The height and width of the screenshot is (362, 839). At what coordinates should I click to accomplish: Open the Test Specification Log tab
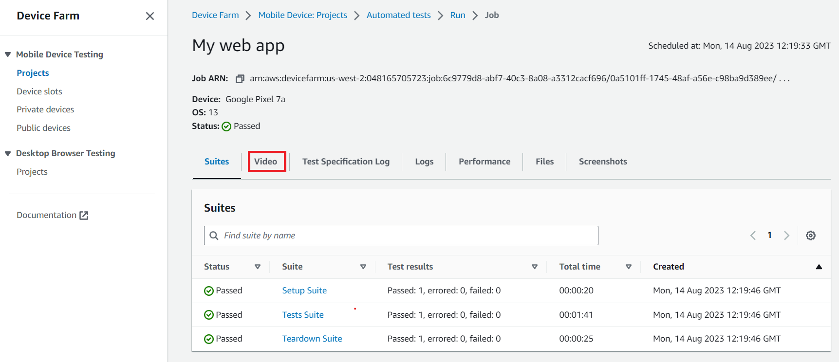(x=346, y=162)
